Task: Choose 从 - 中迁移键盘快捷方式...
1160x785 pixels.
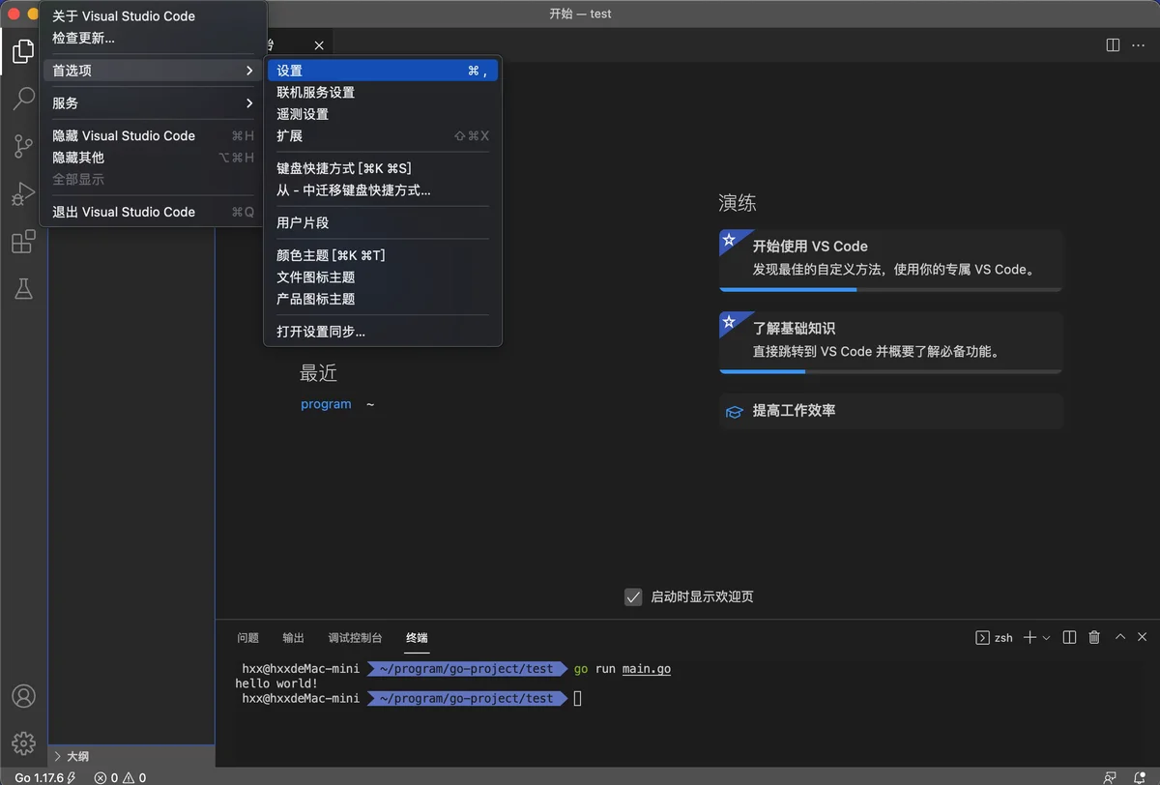Action: (x=383, y=190)
